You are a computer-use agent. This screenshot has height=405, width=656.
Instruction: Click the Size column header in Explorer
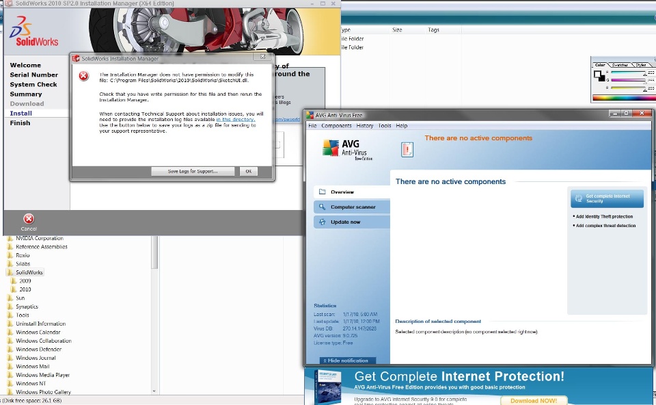(397, 30)
